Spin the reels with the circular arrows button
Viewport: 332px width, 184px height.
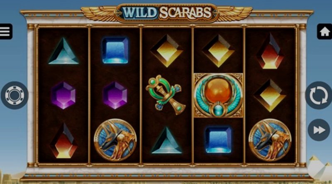pyautogui.click(x=319, y=96)
